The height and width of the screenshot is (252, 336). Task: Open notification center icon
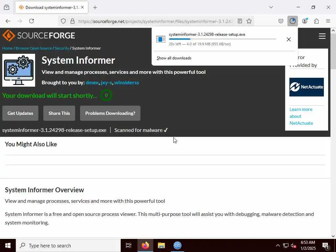tap(325, 245)
